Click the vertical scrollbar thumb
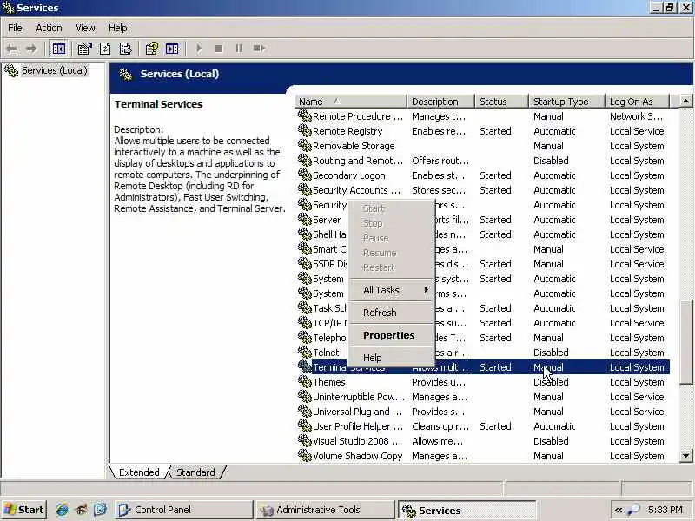The height and width of the screenshot is (521, 695). click(x=685, y=342)
